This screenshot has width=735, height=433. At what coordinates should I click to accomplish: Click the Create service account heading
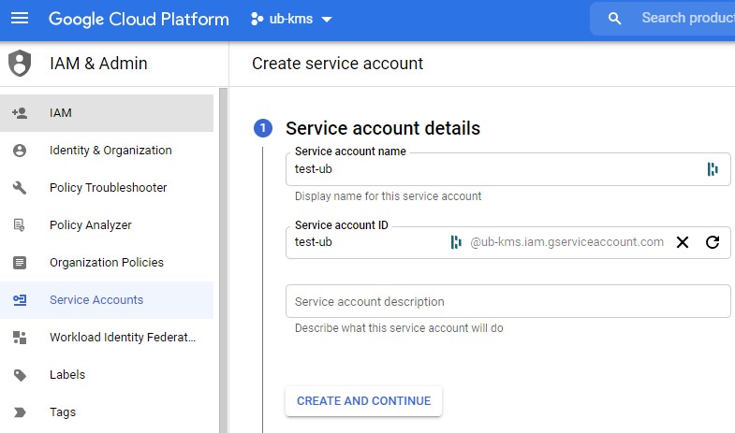pyautogui.click(x=337, y=64)
